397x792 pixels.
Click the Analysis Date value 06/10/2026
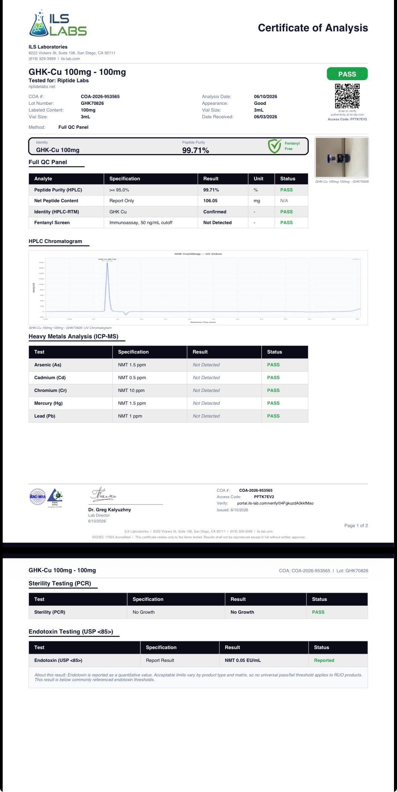tap(265, 96)
